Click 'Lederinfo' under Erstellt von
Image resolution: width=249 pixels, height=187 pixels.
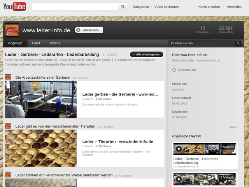click(x=178, y=90)
